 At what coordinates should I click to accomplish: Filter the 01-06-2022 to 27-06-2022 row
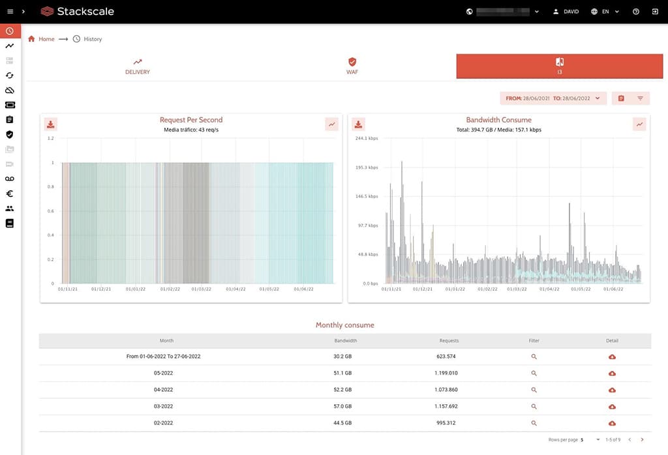point(534,357)
